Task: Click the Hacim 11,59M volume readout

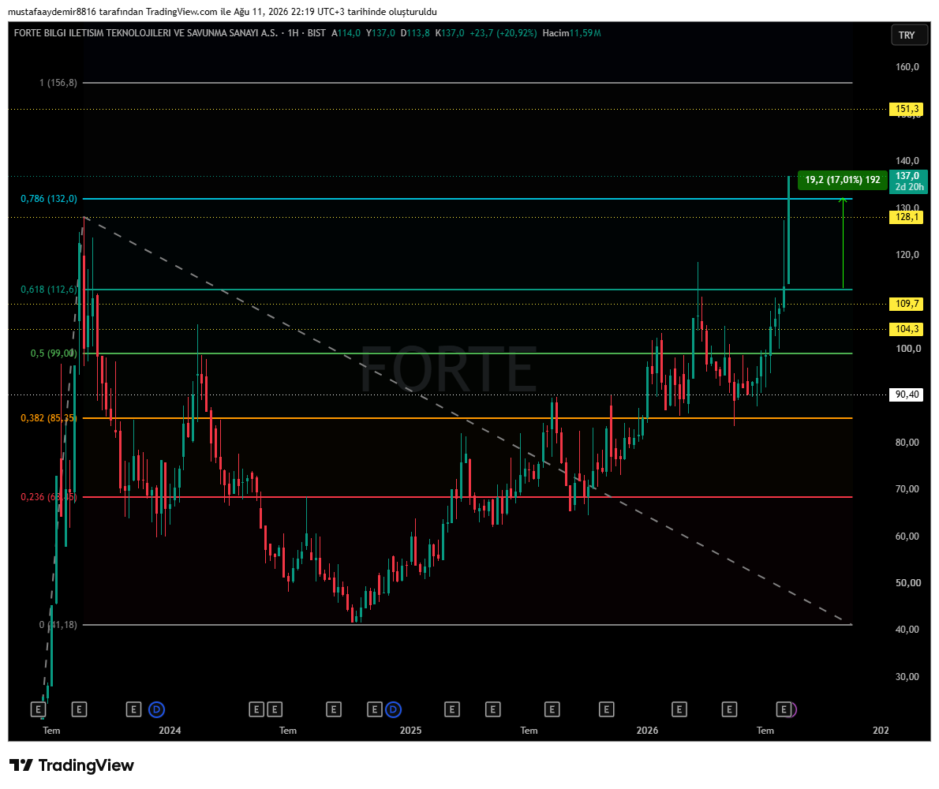Action: pyautogui.click(x=571, y=33)
